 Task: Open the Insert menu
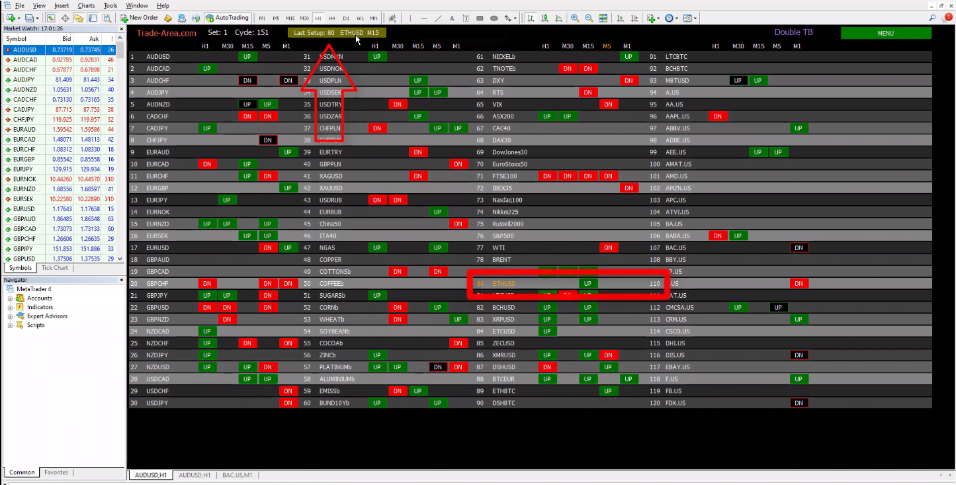[x=62, y=5]
